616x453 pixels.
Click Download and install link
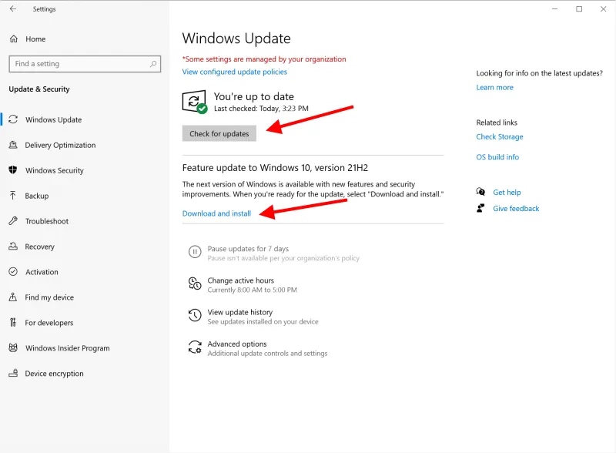[216, 213]
